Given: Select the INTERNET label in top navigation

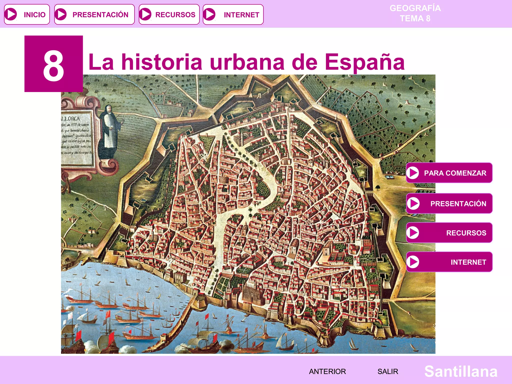Looking at the screenshot, I should pyautogui.click(x=241, y=15).
